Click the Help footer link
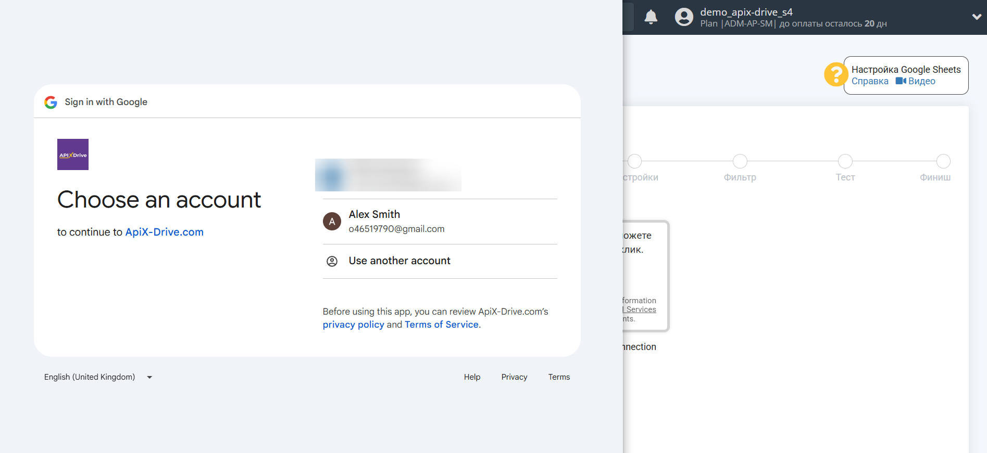 (472, 377)
